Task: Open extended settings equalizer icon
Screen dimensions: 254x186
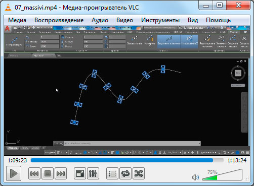Action: [93, 173]
